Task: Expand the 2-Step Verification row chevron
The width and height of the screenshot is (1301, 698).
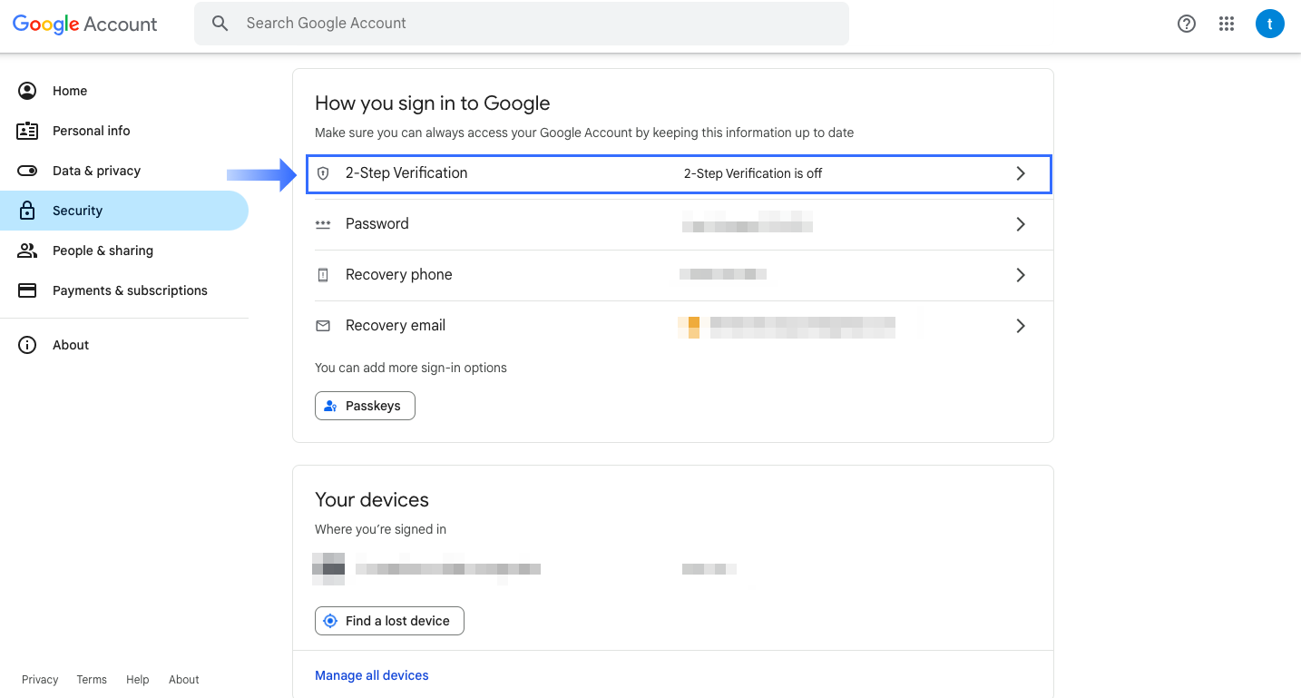Action: click(1021, 172)
